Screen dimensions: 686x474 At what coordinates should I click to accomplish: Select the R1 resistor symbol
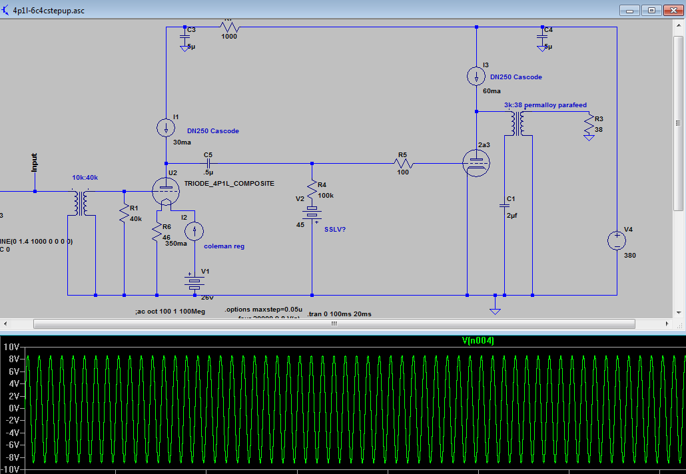pyautogui.click(x=125, y=212)
